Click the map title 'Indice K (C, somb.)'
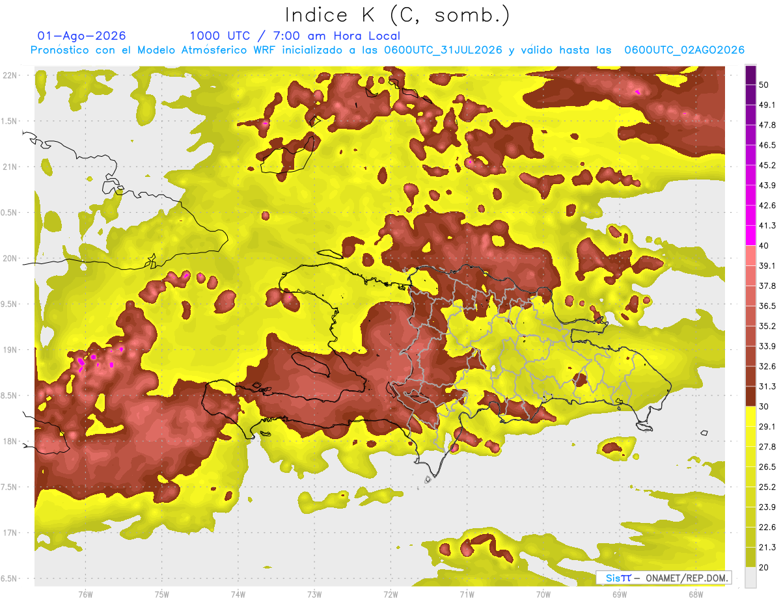 click(x=398, y=16)
